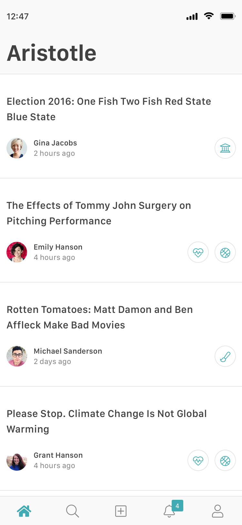
Task: Tap sports ball icon on Tommy John post
Action: pos(225,252)
